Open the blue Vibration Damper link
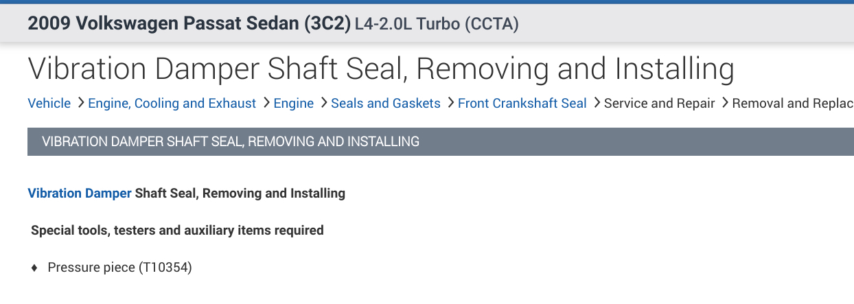Image resolution: width=854 pixels, height=304 pixels. 79,194
